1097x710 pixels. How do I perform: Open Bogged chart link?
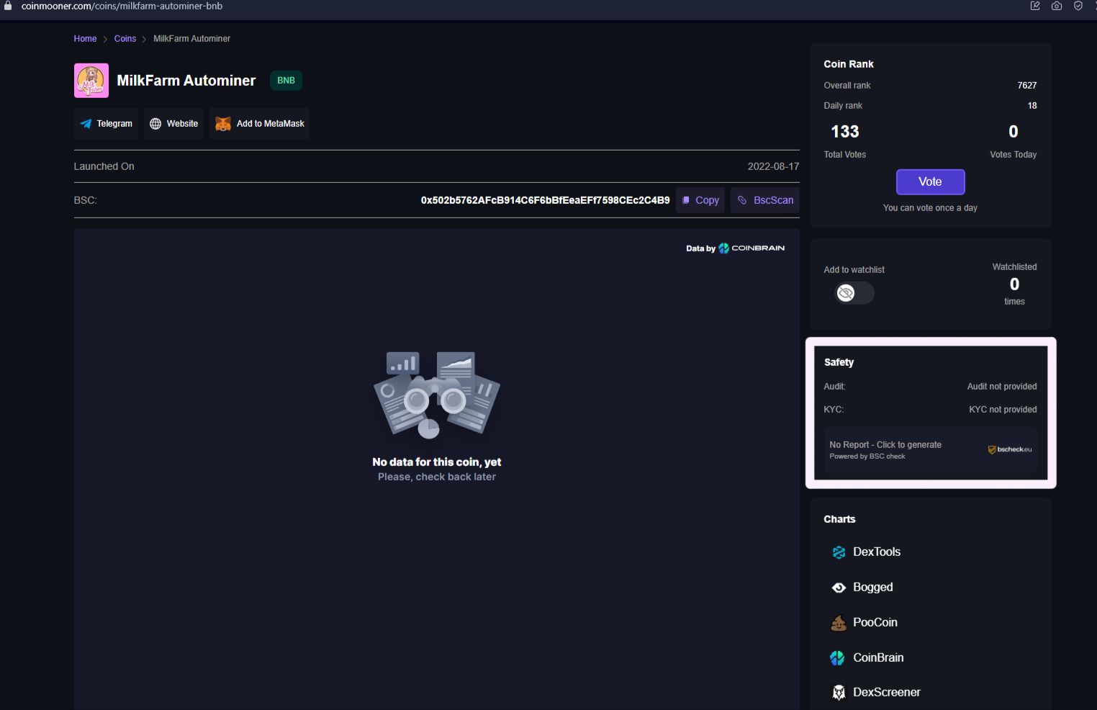862,588
